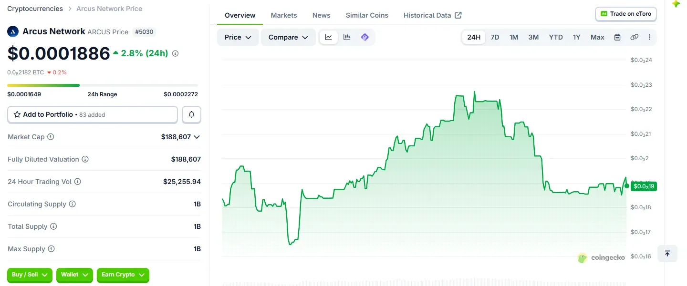687x286 pixels.
Task: Select the 24H time range
Action: coord(474,37)
